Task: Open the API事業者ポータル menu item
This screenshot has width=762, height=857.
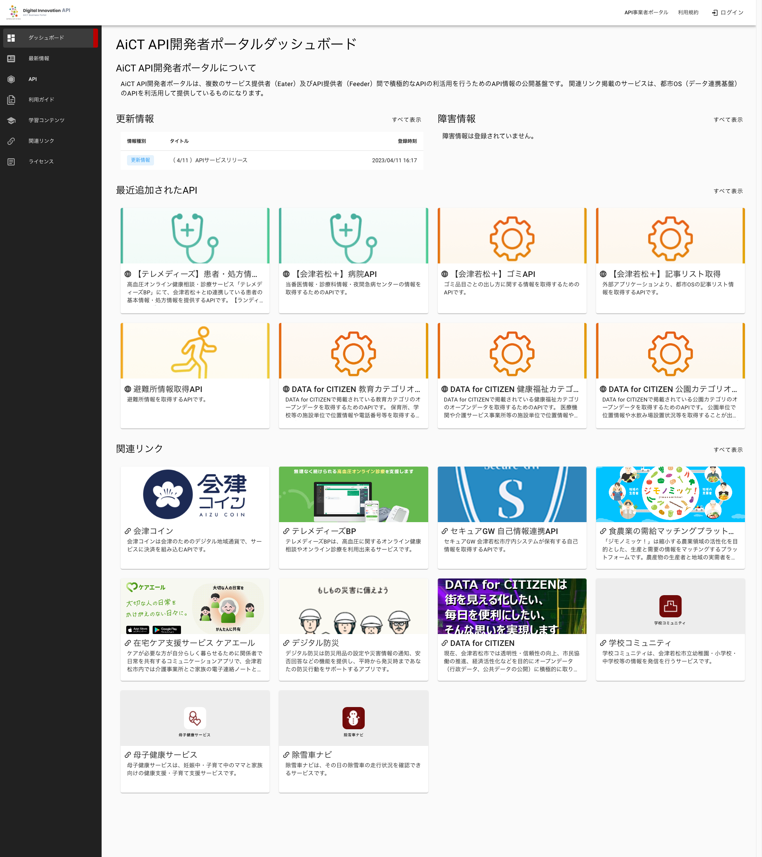Action: tap(646, 13)
